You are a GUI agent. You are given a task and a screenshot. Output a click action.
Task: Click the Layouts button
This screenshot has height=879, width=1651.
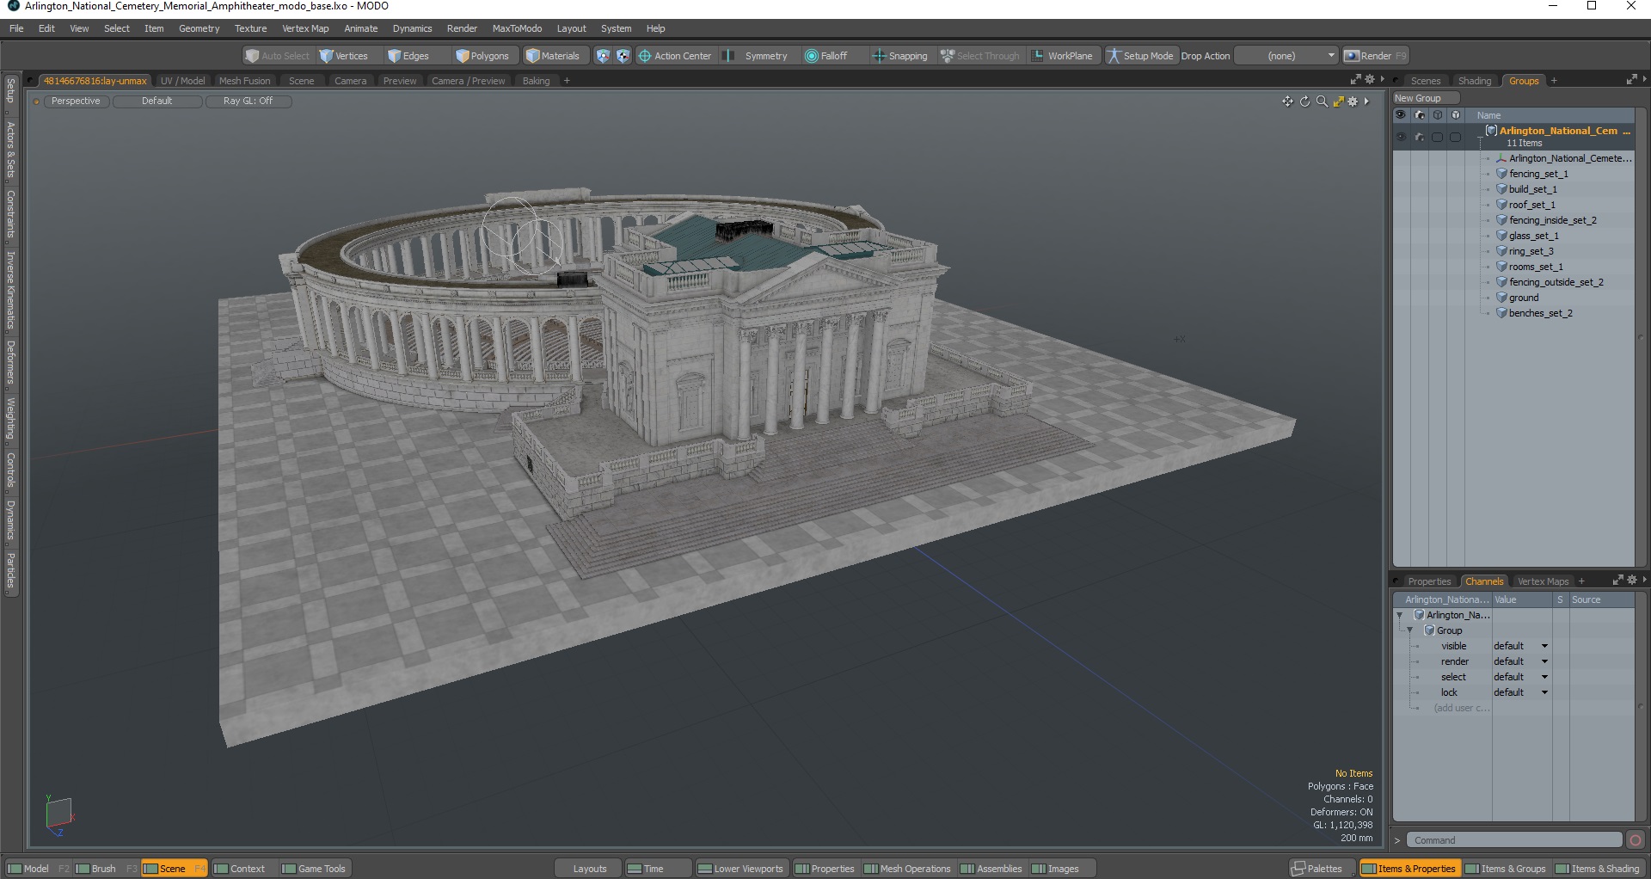(x=589, y=869)
